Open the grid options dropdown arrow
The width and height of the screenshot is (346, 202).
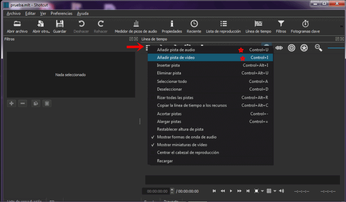coord(275,191)
